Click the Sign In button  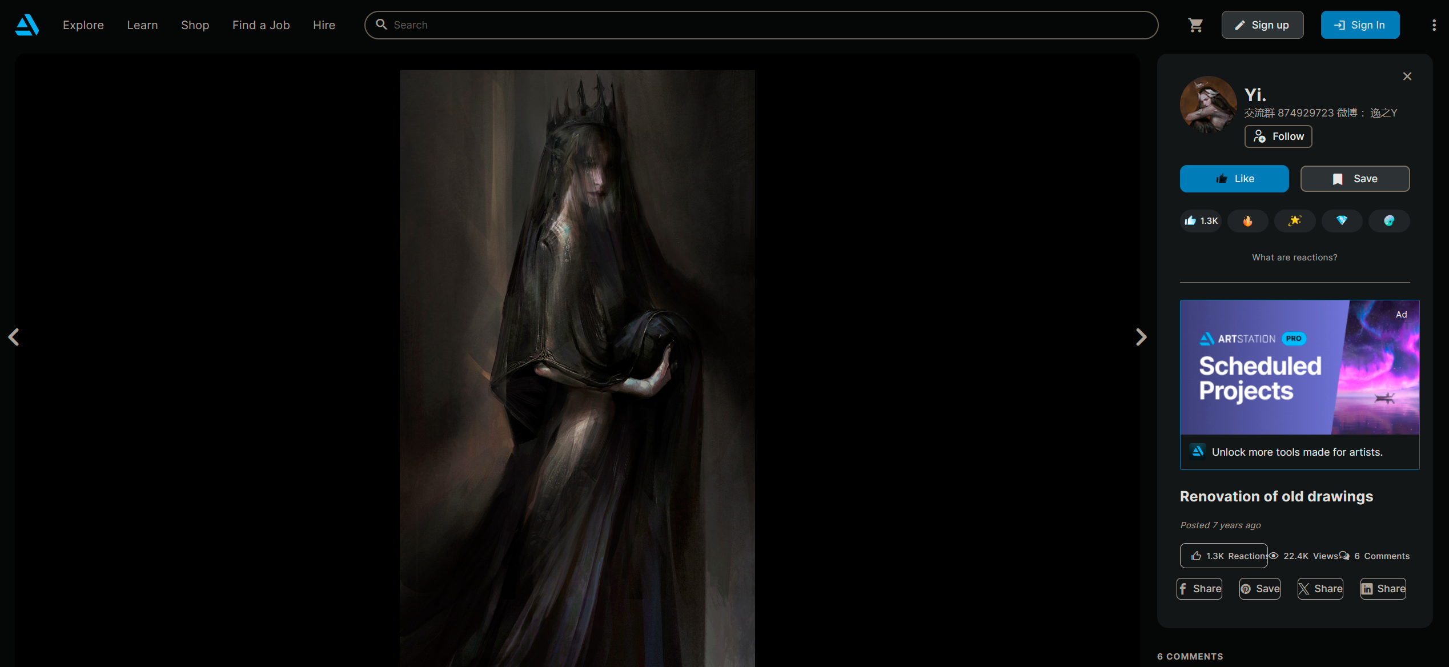pyautogui.click(x=1359, y=25)
